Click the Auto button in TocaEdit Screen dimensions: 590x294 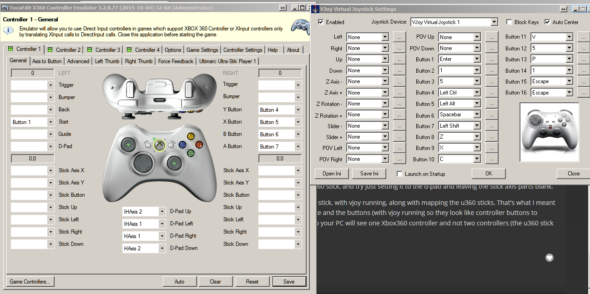point(180,281)
